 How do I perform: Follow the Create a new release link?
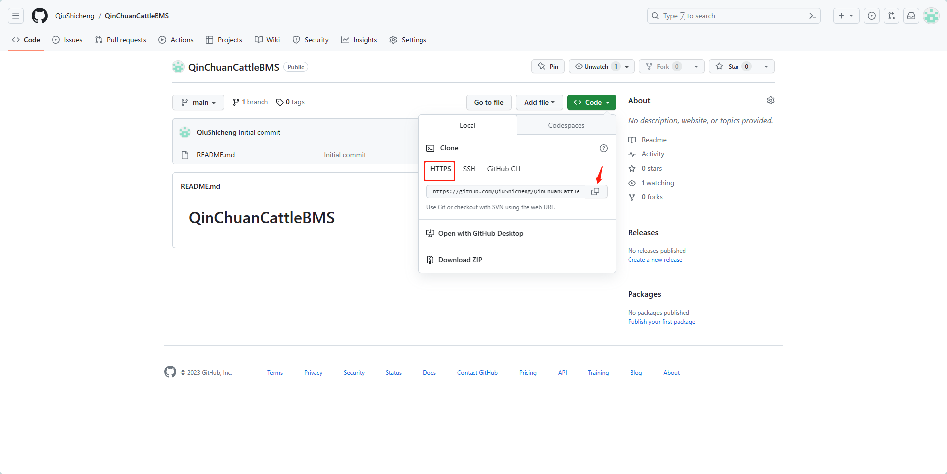pyautogui.click(x=655, y=260)
